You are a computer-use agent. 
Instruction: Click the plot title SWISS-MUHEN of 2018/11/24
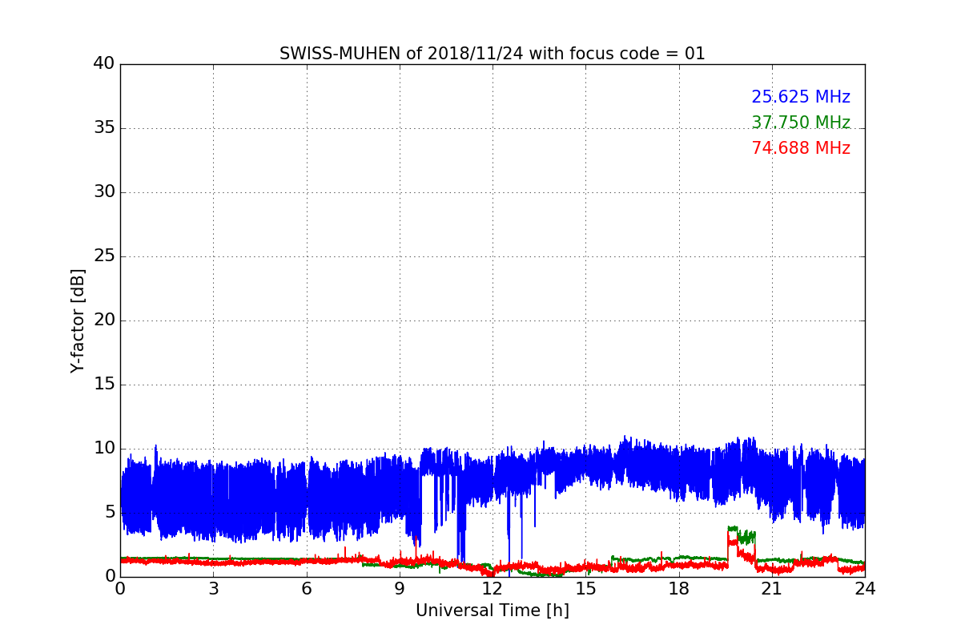tap(493, 54)
